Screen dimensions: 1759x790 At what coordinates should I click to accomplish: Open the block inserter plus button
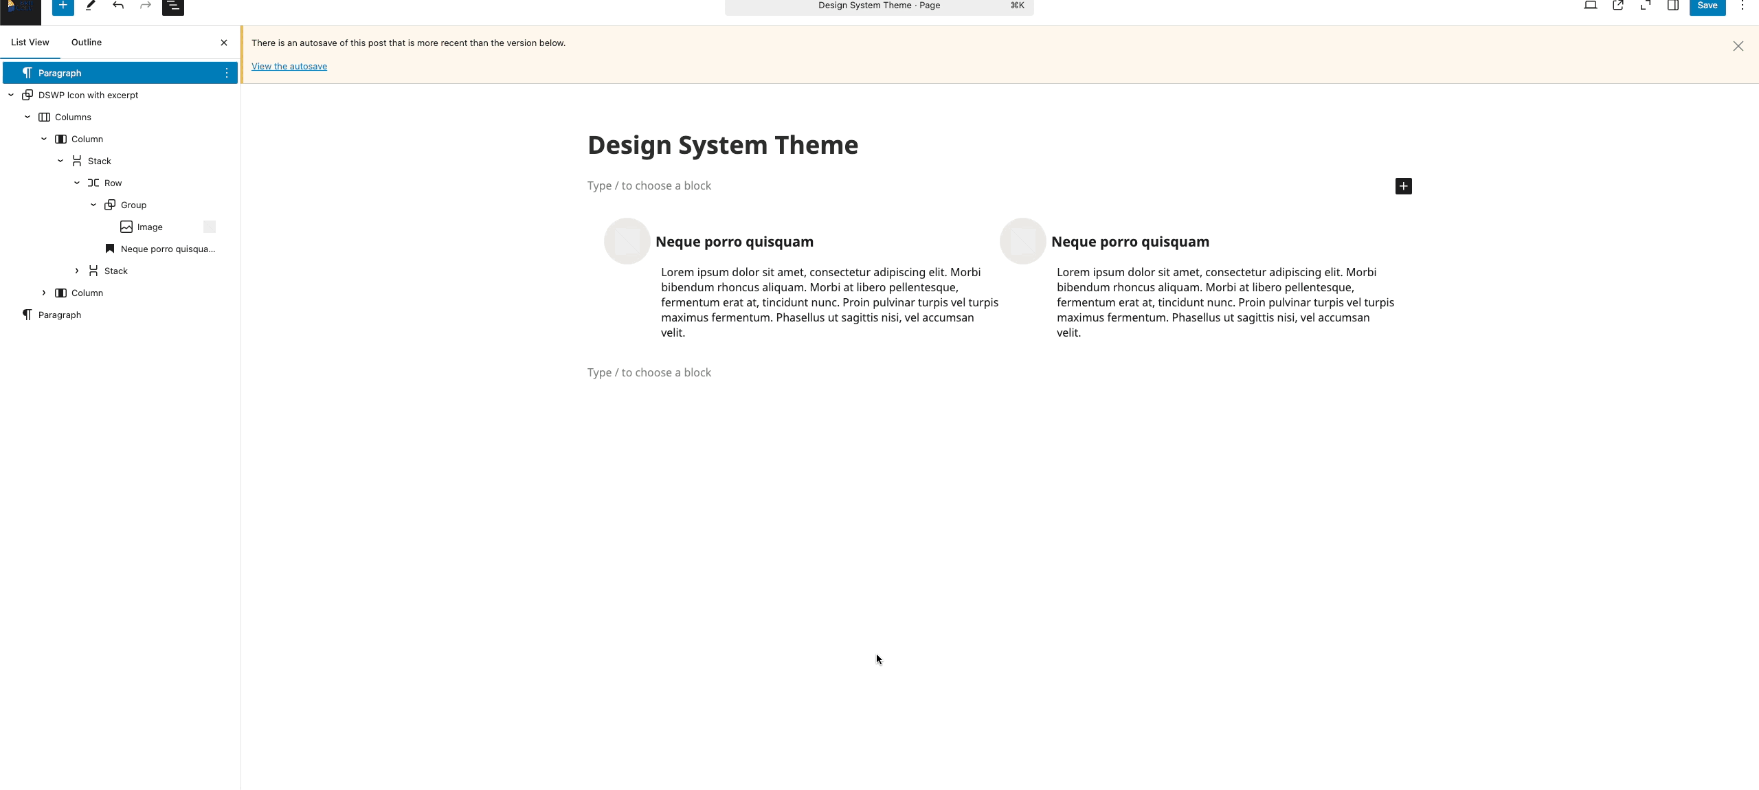click(63, 5)
